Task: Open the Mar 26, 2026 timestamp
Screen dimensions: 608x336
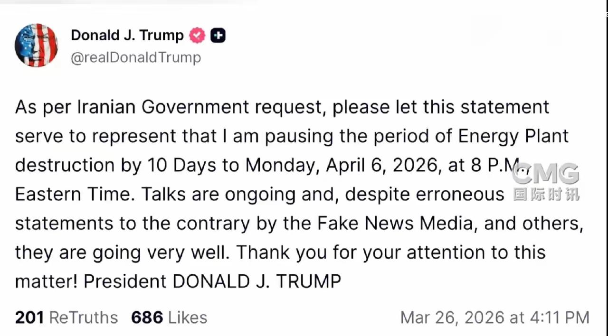Action: [494, 317]
